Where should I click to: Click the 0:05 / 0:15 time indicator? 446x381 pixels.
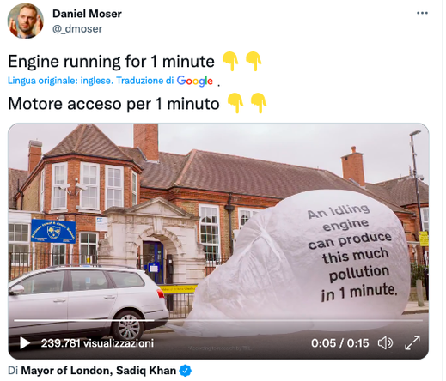[339, 343]
